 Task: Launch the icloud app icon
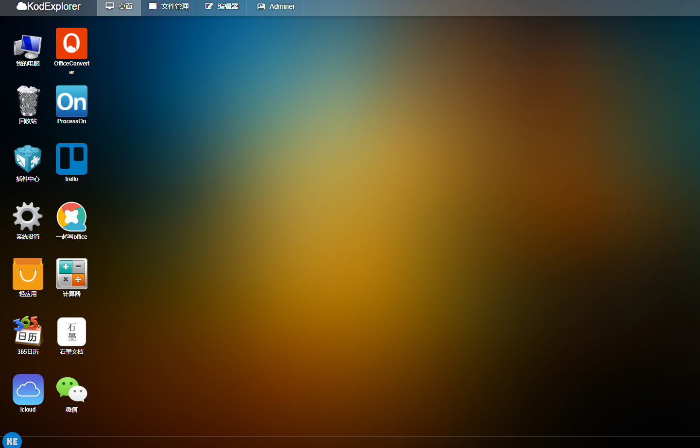tap(28, 389)
